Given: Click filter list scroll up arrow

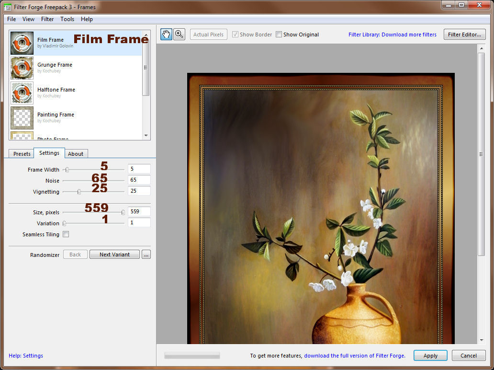Looking at the screenshot, I should click(x=146, y=35).
